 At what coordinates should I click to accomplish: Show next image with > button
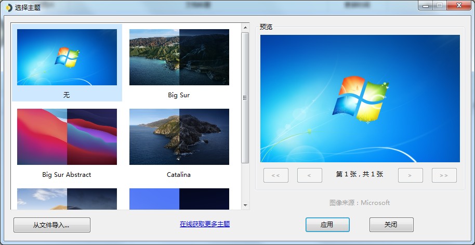(410, 175)
